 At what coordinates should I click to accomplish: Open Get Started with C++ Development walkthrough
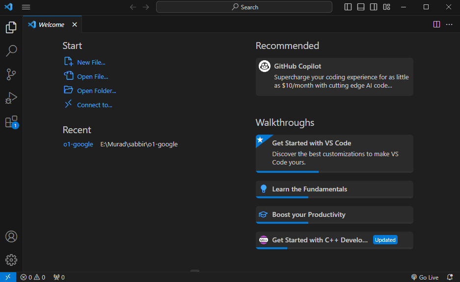tap(334, 240)
